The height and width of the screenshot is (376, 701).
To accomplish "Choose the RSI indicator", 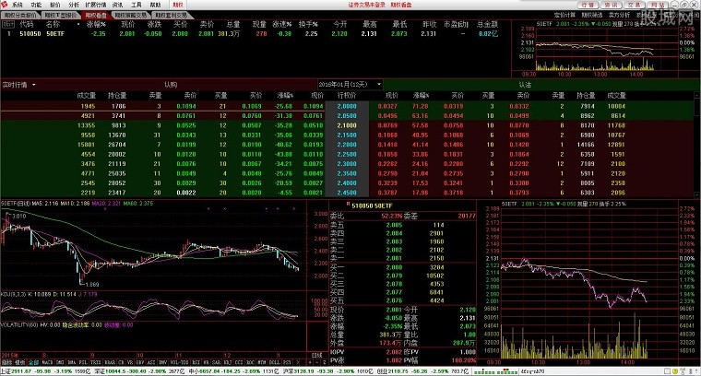I will pos(195,362).
